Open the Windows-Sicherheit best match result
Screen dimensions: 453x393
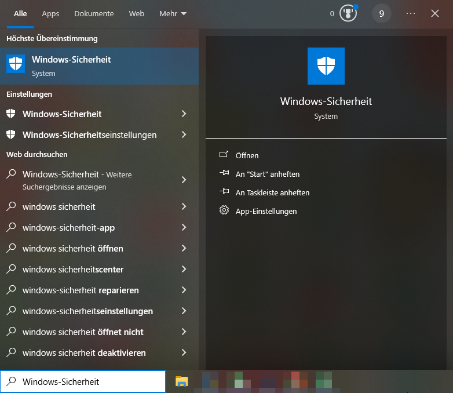[x=100, y=66]
